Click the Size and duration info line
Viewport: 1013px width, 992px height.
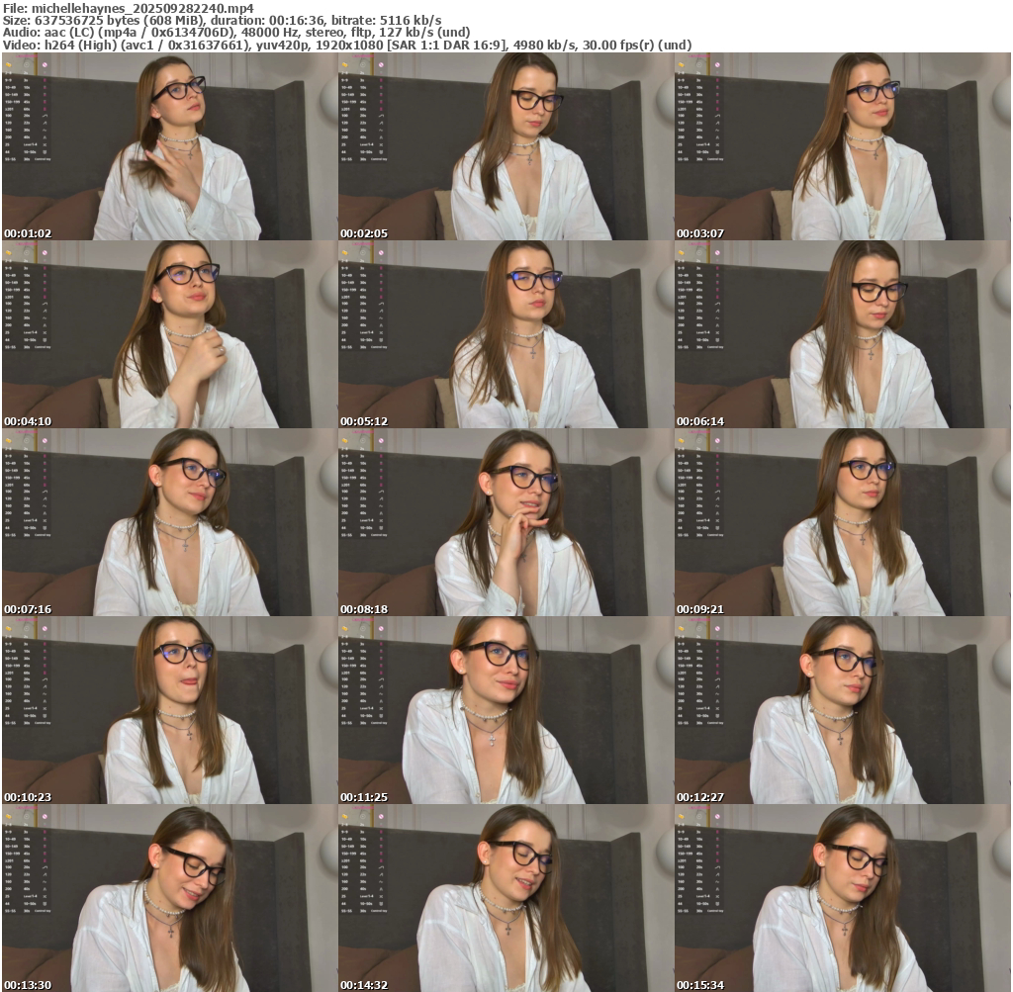click(x=222, y=20)
